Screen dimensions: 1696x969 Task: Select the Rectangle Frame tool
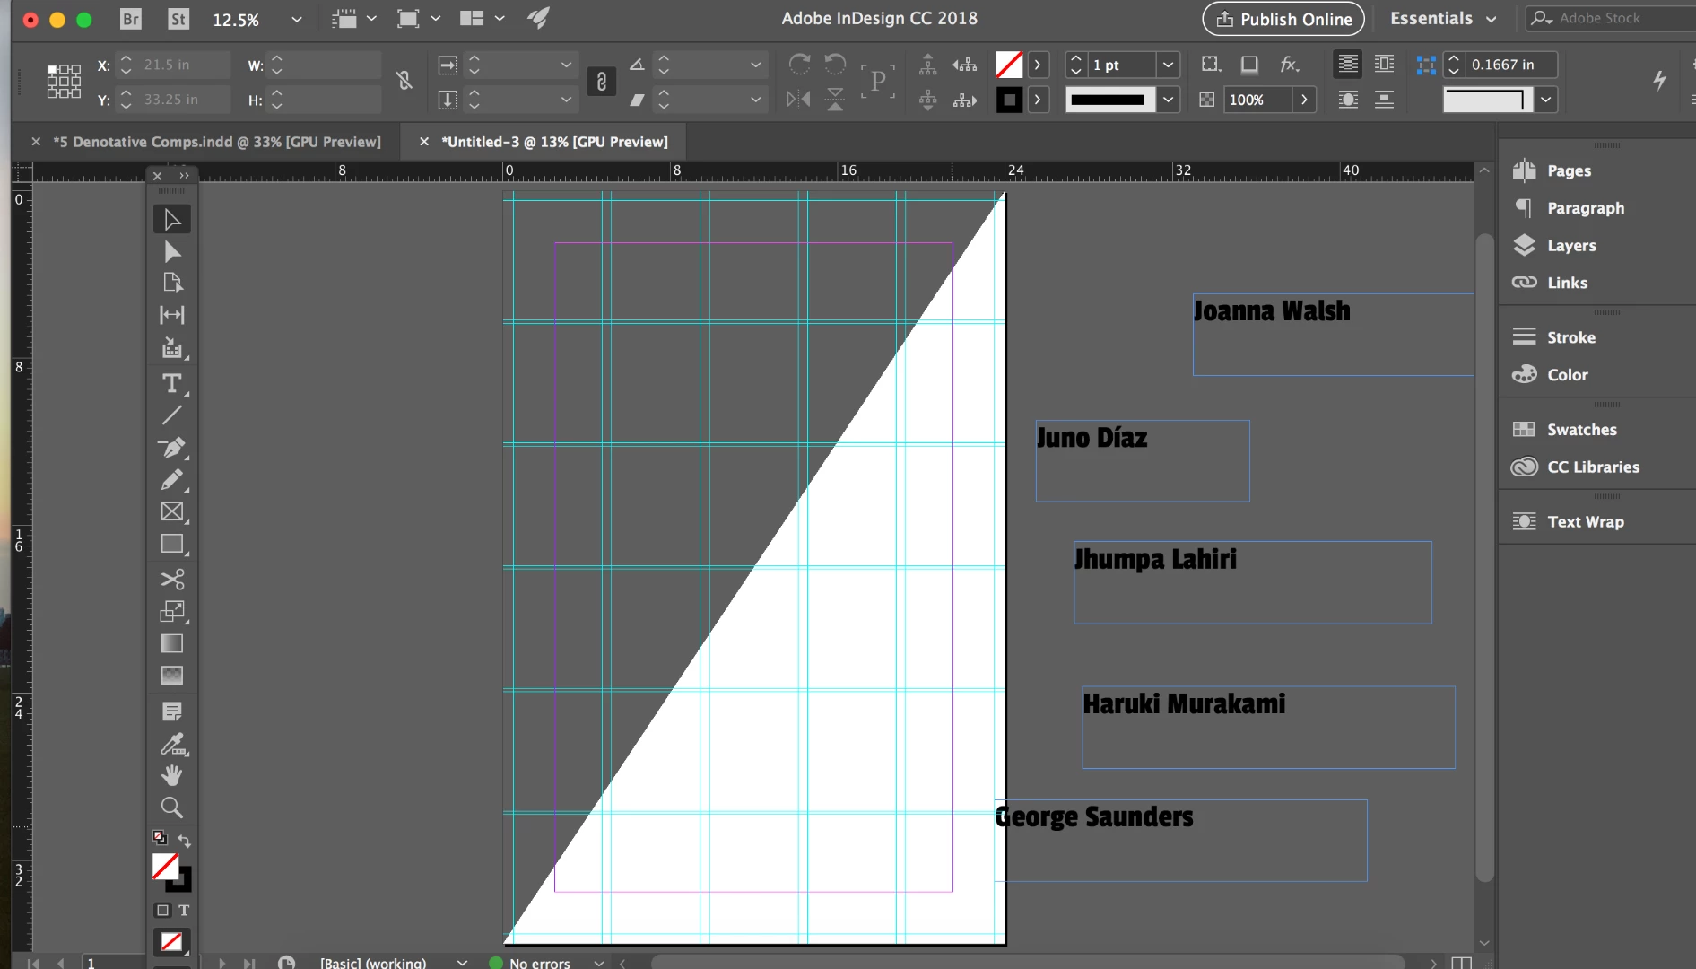pyautogui.click(x=172, y=511)
